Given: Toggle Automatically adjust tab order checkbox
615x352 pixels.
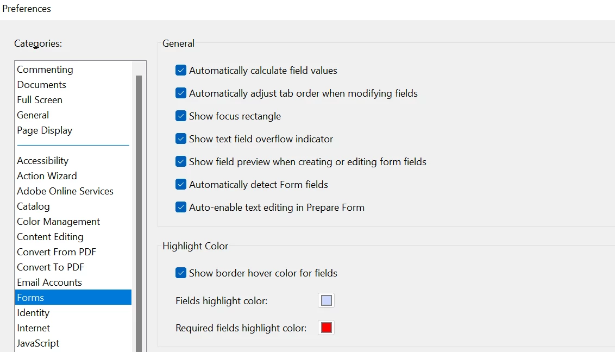Looking at the screenshot, I should click(x=181, y=93).
